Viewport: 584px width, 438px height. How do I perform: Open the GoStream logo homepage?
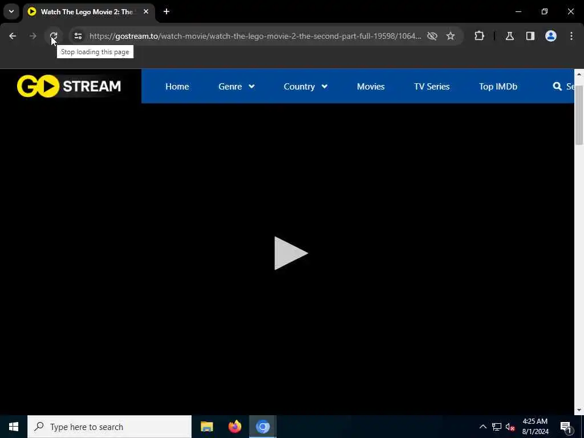click(x=69, y=86)
